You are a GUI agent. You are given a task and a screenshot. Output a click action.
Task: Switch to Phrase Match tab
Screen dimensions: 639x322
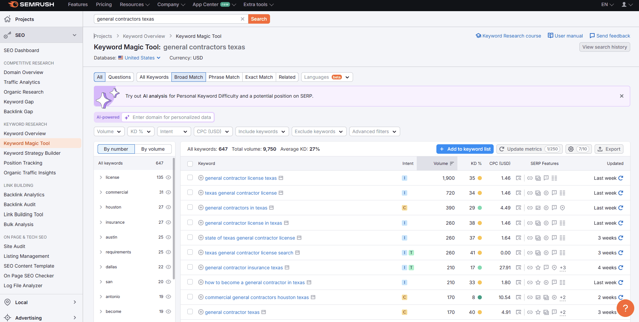coord(224,77)
